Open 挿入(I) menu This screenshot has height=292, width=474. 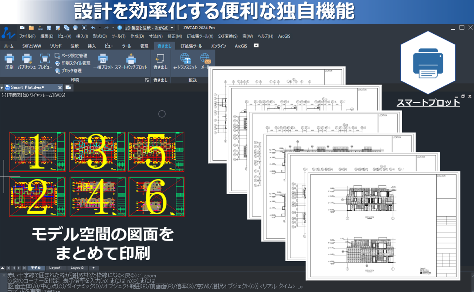click(x=82, y=36)
